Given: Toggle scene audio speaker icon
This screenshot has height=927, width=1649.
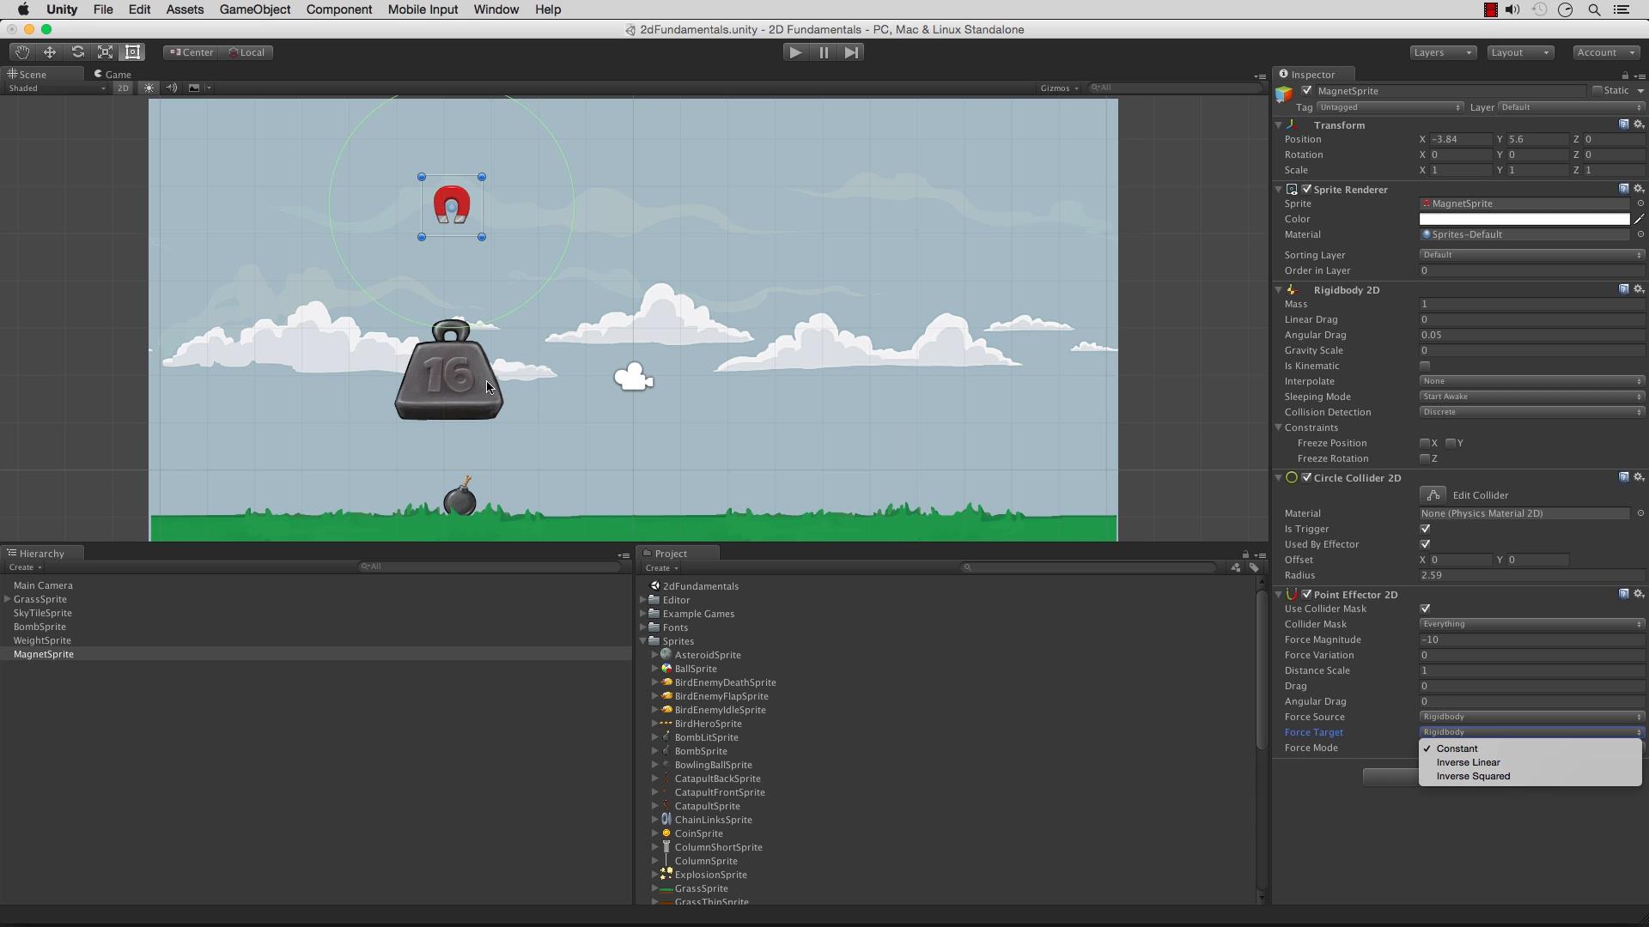Looking at the screenshot, I should 172,88.
